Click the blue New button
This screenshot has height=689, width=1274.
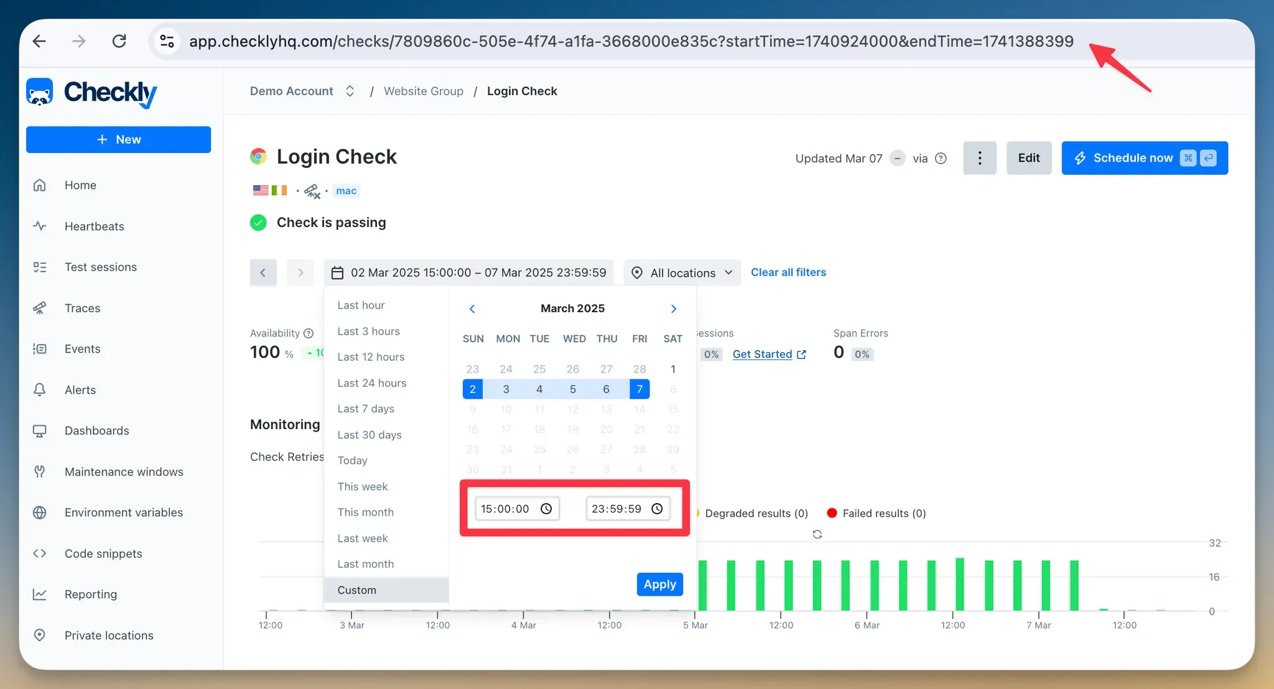tap(118, 139)
